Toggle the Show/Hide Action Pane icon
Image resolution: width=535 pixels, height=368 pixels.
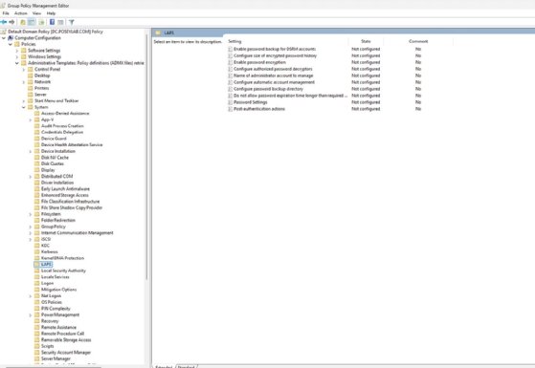tap(60, 22)
